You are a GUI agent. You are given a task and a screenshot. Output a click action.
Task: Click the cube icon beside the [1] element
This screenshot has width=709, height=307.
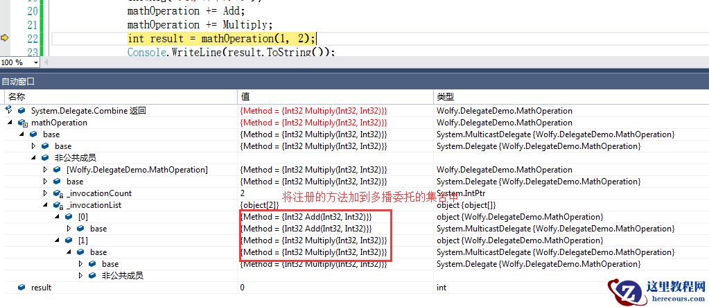click(x=69, y=240)
